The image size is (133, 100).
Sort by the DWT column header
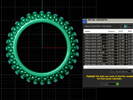click(121, 31)
